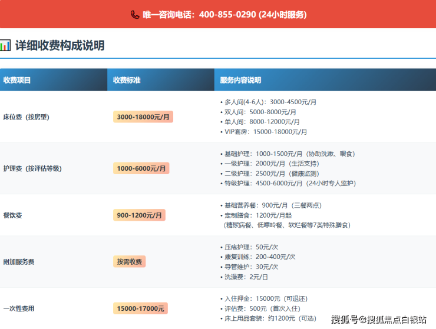Image resolution: width=436 pixels, height=329 pixels.
Task: Select the 收费标准 column header
Action: point(127,80)
